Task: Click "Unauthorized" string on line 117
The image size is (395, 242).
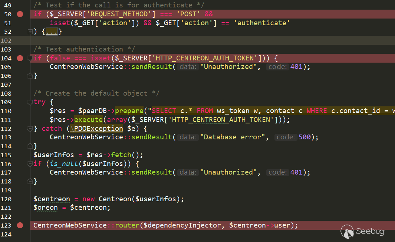Action: (x=228, y=172)
